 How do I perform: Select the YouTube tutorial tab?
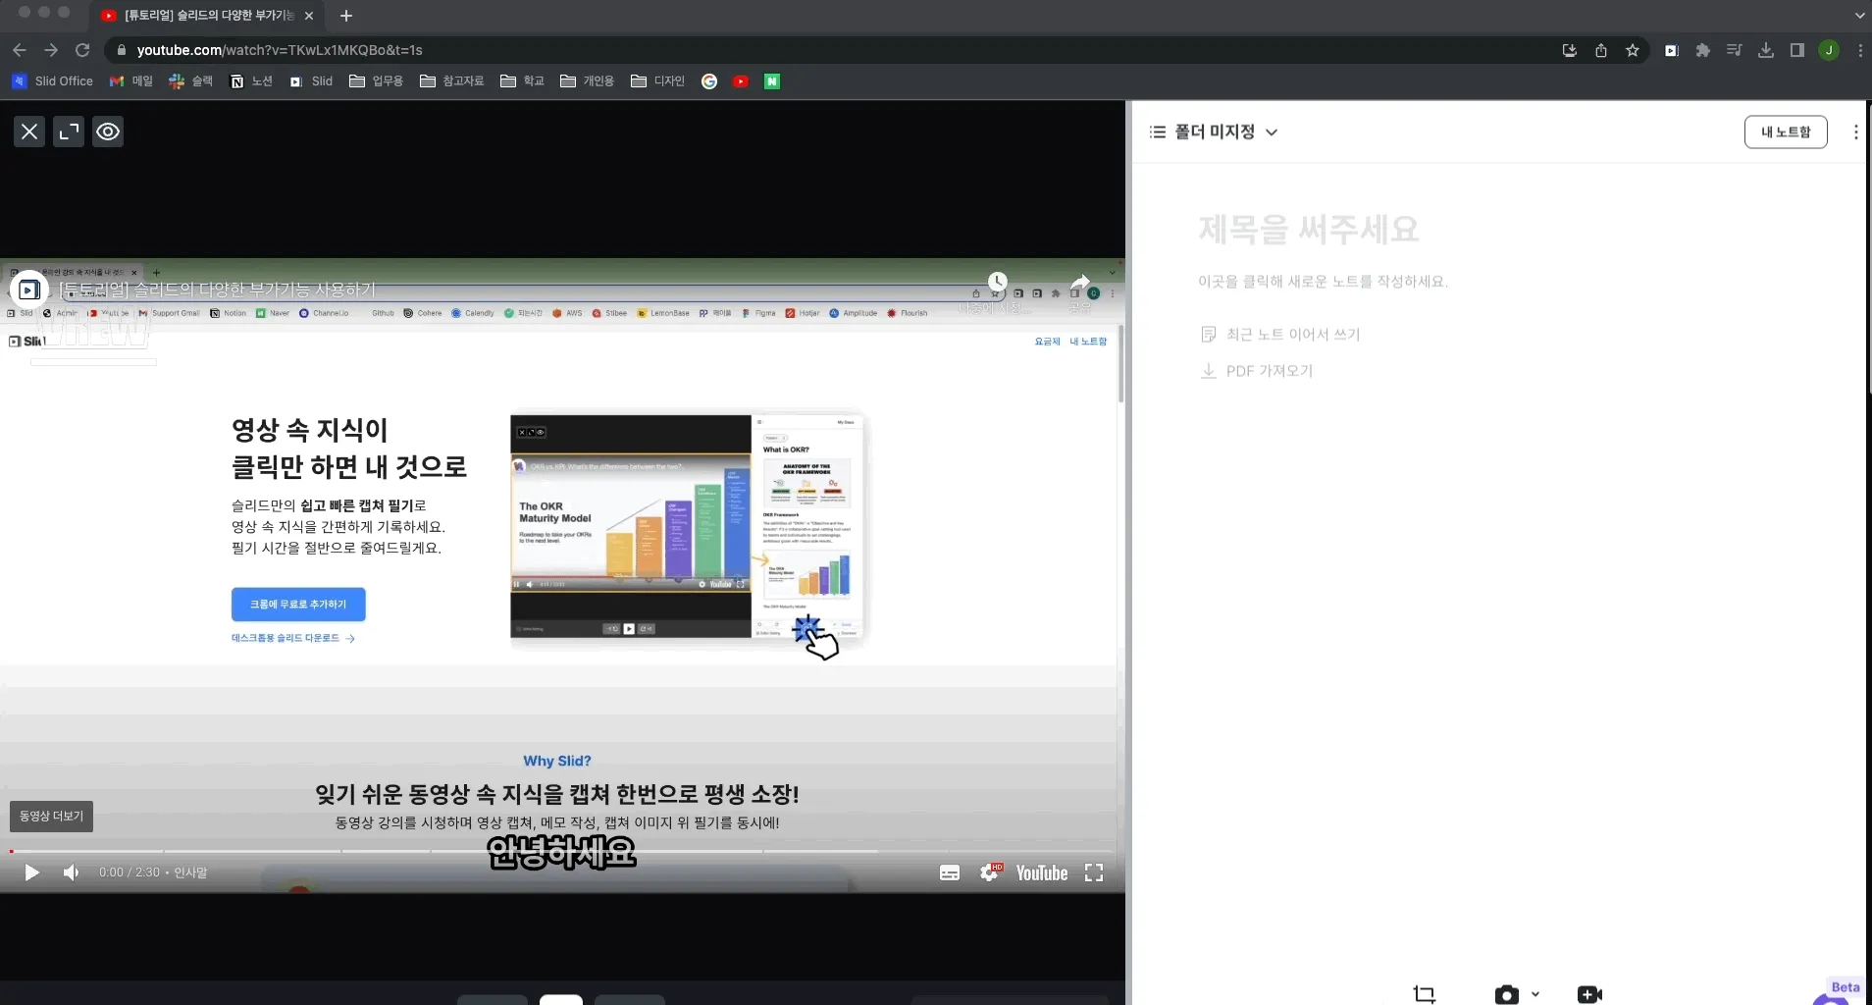(208, 16)
